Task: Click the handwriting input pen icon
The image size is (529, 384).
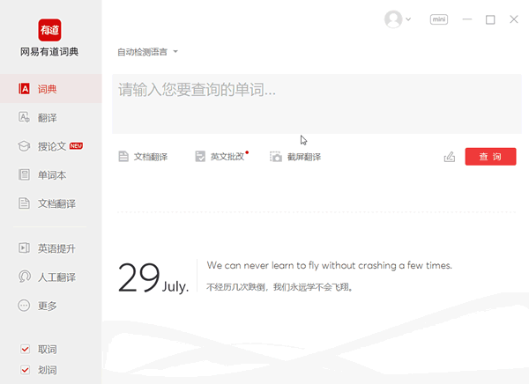Action: (x=450, y=157)
